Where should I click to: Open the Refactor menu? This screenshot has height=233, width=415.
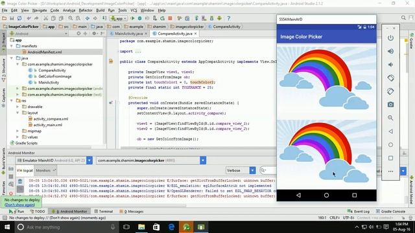[86, 10]
